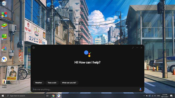The height and width of the screenshot is (98, 175).
Task: Show hidden system tray icons
Action: point(144,96)
